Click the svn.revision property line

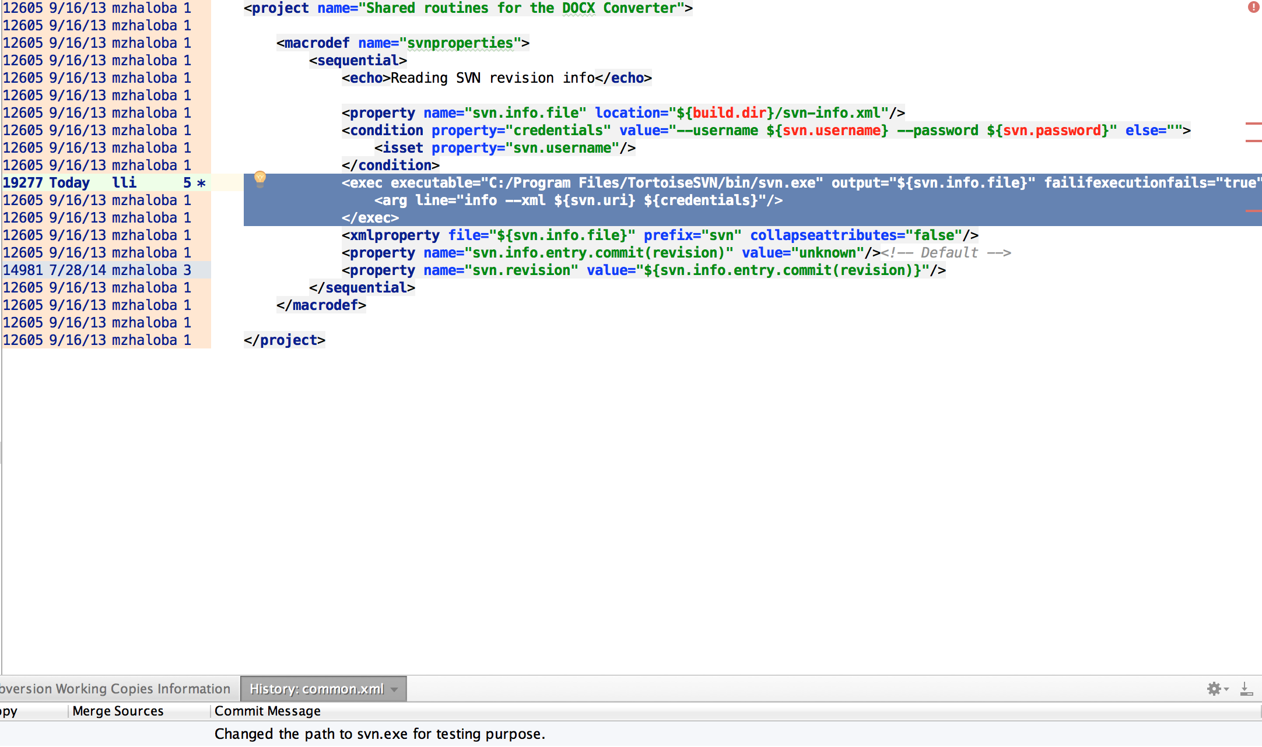point(644,270)
